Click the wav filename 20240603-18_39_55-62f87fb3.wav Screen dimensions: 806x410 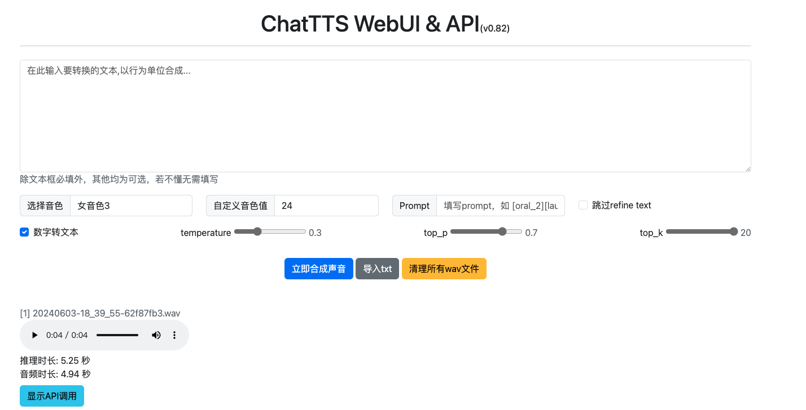(107, 313)
